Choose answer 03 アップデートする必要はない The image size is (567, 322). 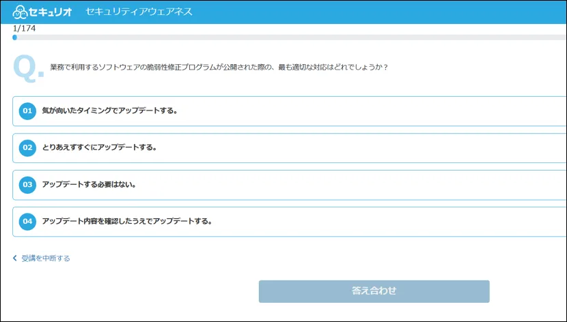coord(289,185)
